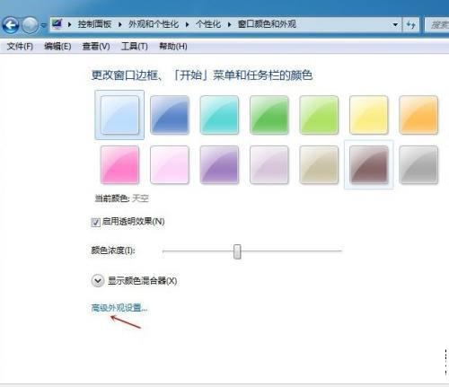The width and height of the screenshot is (449, 387).
Task: Click the Control Panel icon in address bar
Action: [x=57, y=24]
